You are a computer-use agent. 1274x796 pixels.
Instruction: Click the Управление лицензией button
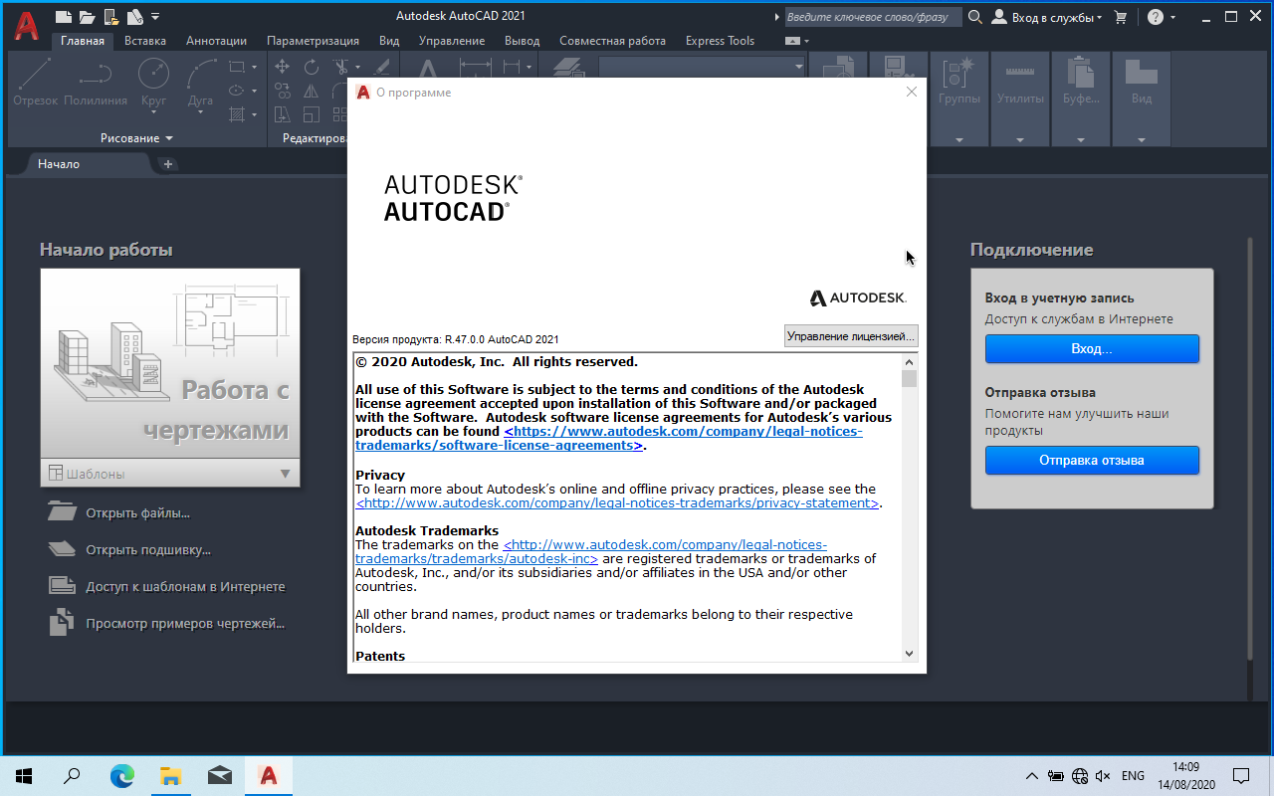850,336
